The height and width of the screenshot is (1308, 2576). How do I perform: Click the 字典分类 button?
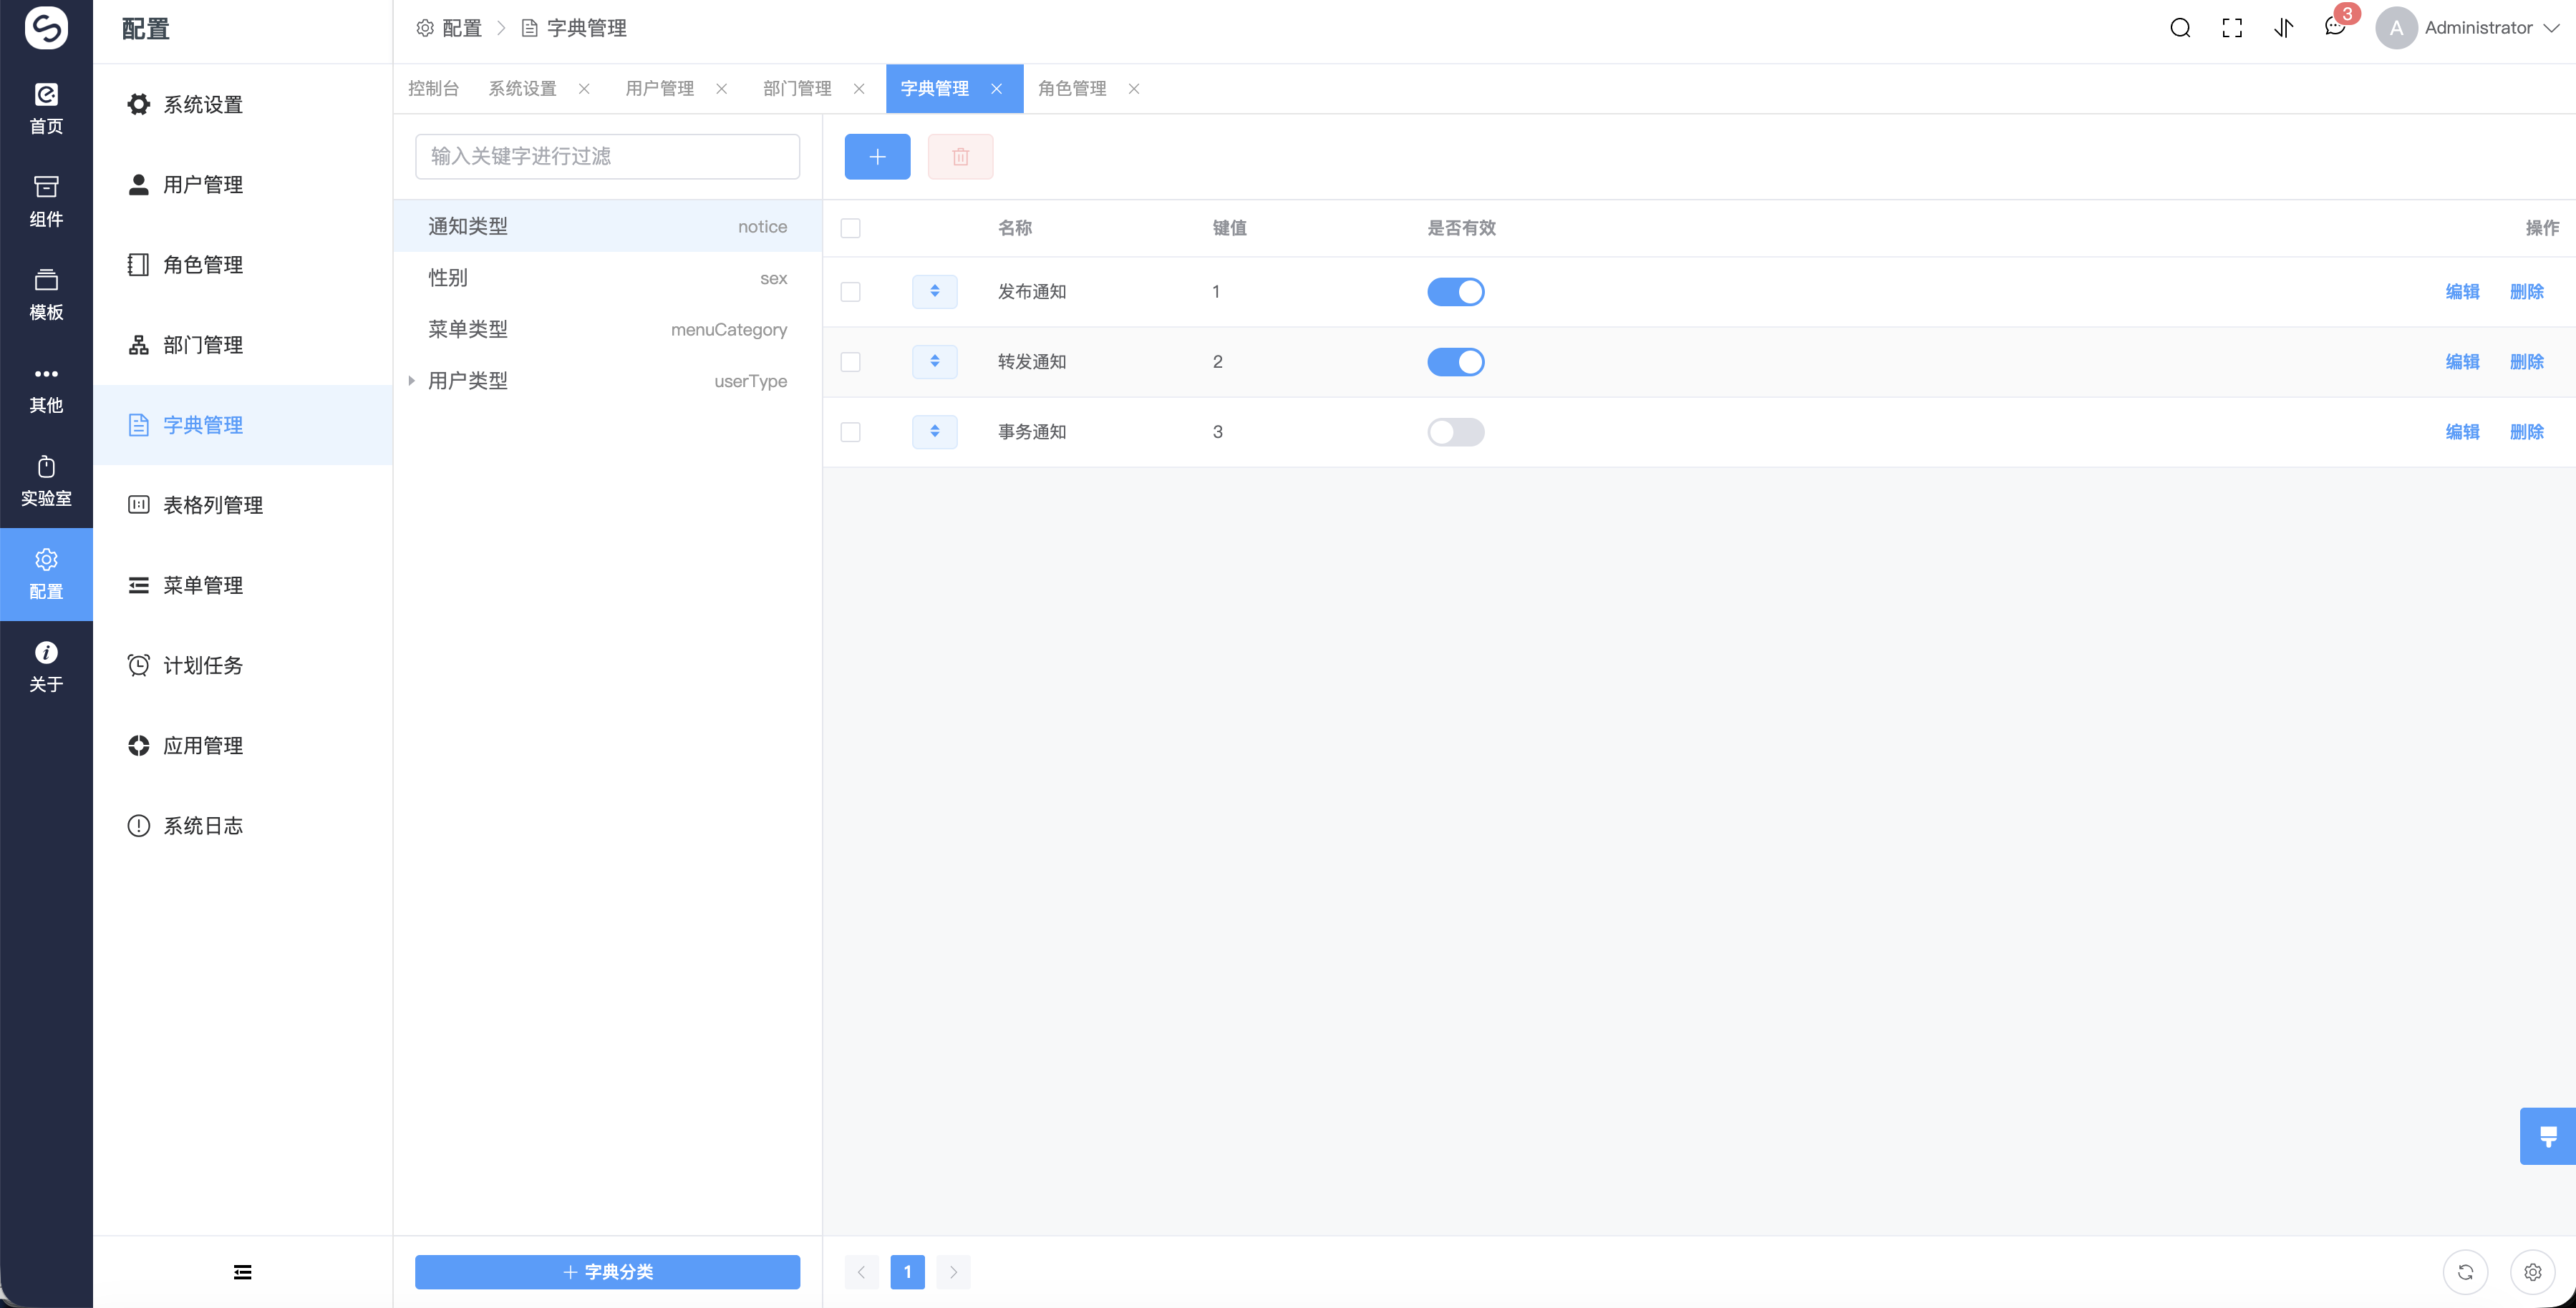606,1271
